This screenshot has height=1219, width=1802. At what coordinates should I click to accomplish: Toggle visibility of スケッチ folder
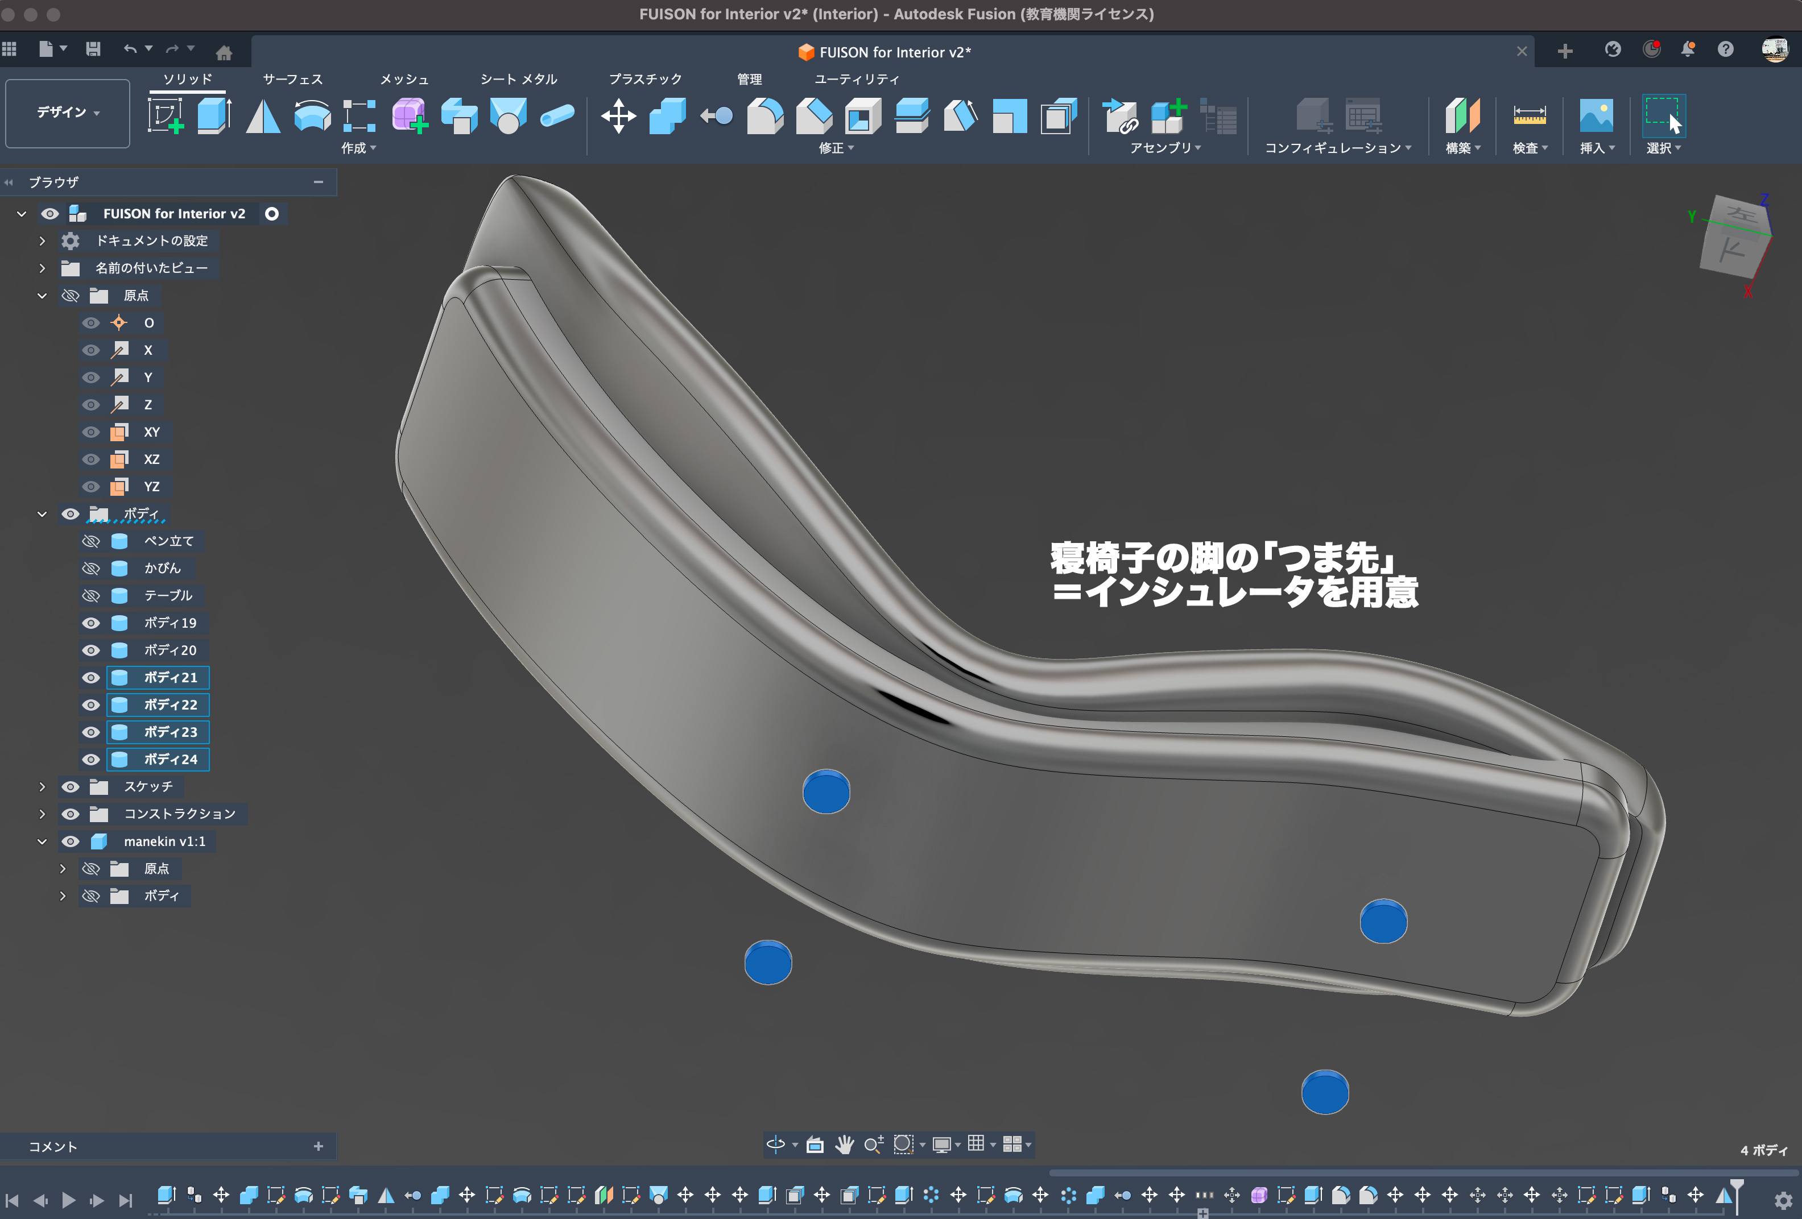71,787
